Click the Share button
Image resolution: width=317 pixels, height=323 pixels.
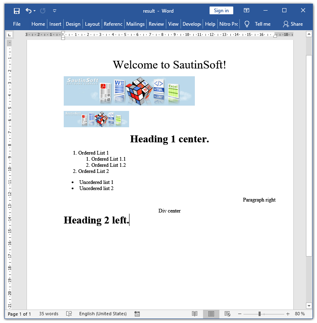[x=292, y=24]
